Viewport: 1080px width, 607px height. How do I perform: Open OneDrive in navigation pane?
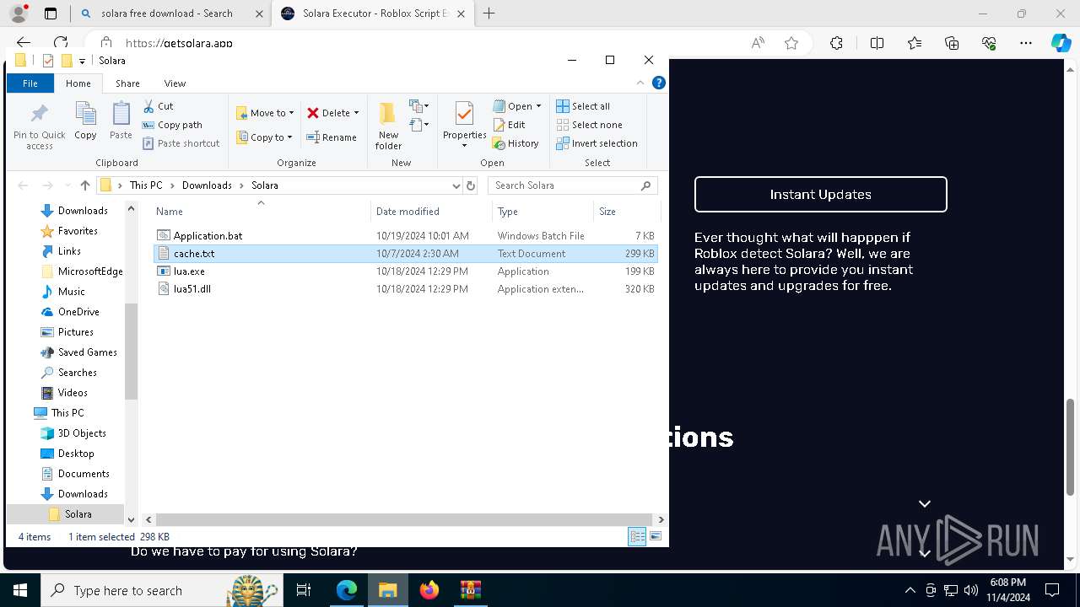coord(78,312)
